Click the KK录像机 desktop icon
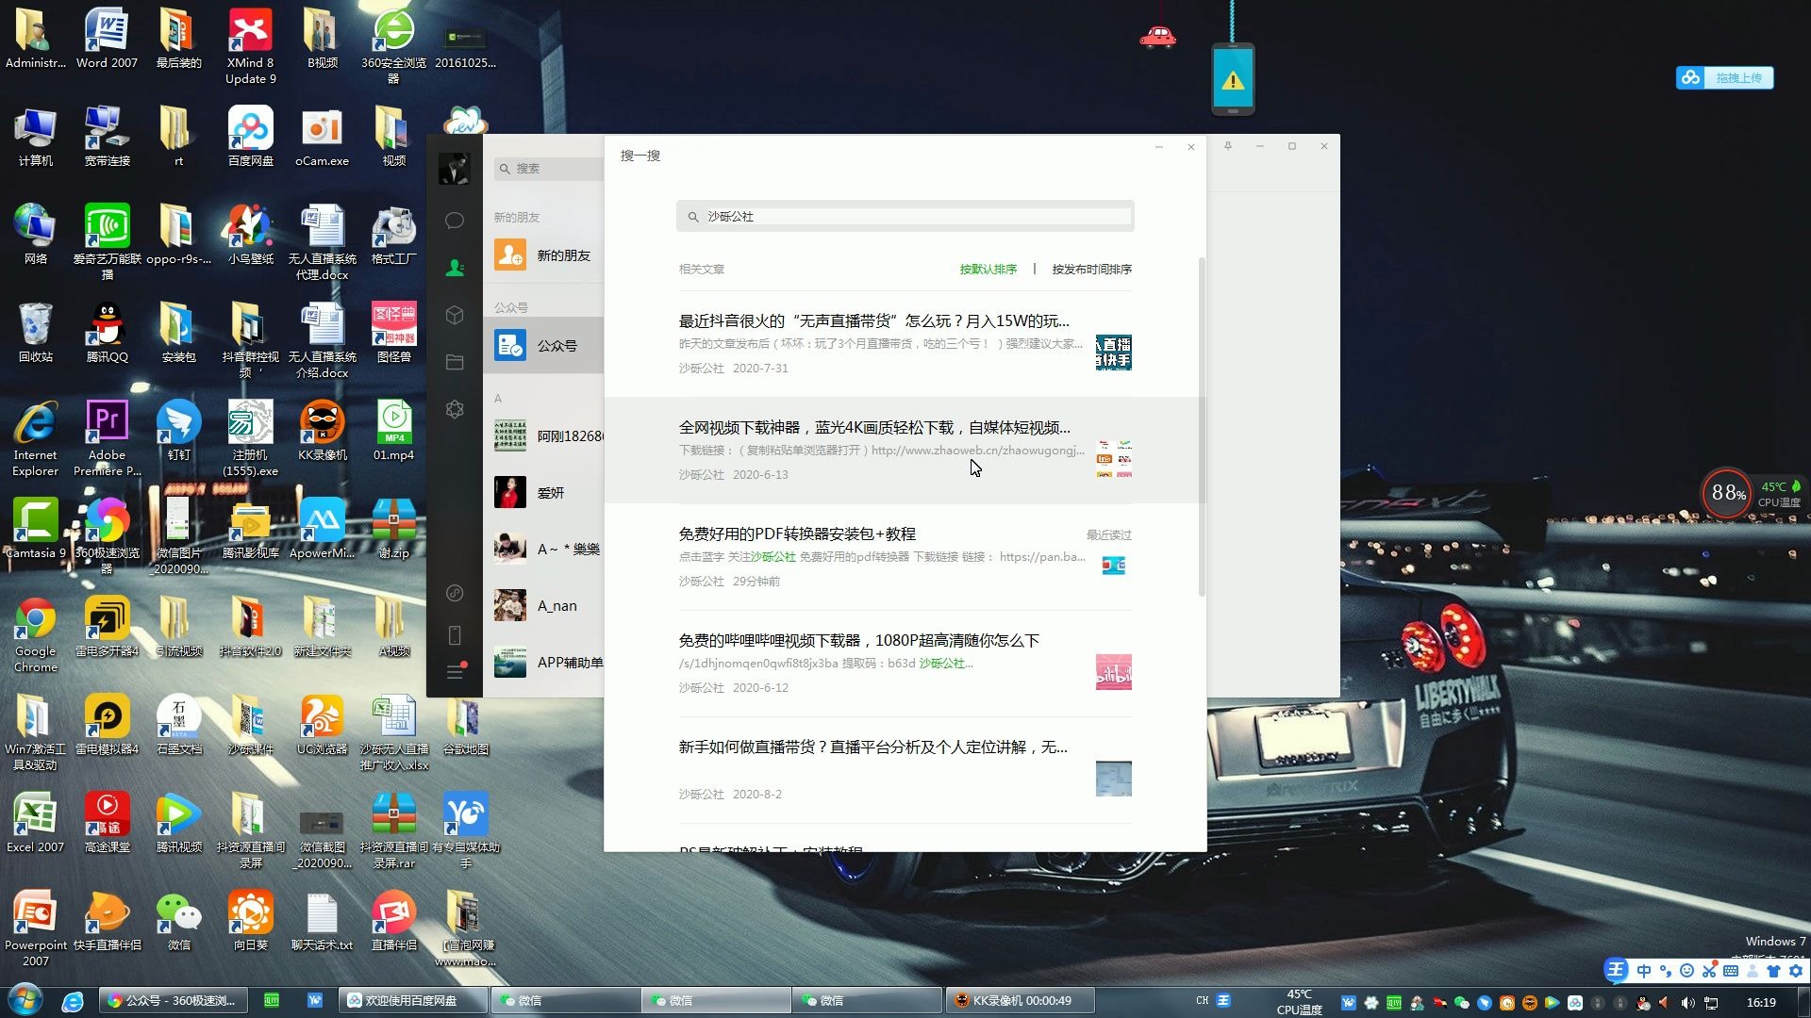The image size is (1811, 1018). point(322,432)
